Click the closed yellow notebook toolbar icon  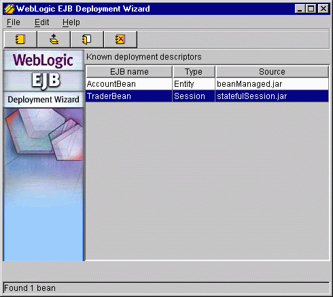click(20, 39)
